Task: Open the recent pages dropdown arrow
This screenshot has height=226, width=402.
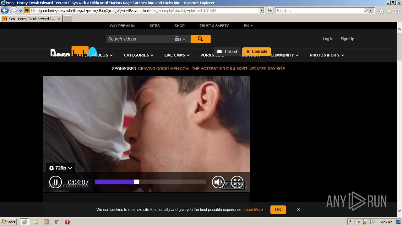Action: pos(21,11)
